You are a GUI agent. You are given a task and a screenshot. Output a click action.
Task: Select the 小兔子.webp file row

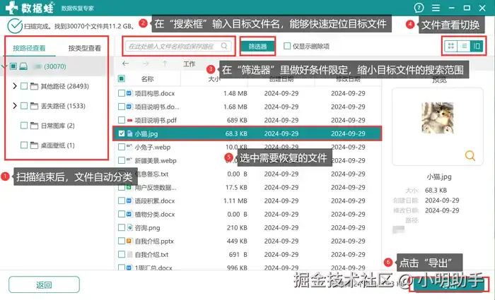tap(248, 147)
